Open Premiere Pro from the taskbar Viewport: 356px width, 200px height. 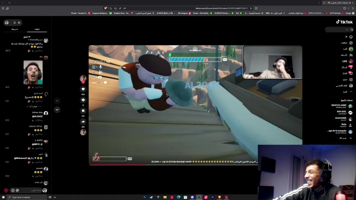pyautogui.click(x=213, y=197)
